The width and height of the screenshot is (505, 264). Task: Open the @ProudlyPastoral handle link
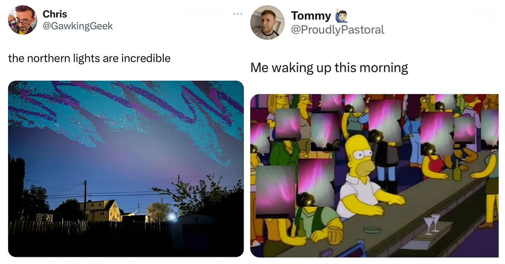[338, 29]
